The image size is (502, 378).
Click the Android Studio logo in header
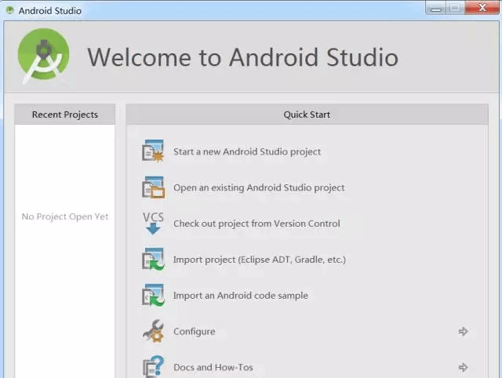[x=44, y=56]
